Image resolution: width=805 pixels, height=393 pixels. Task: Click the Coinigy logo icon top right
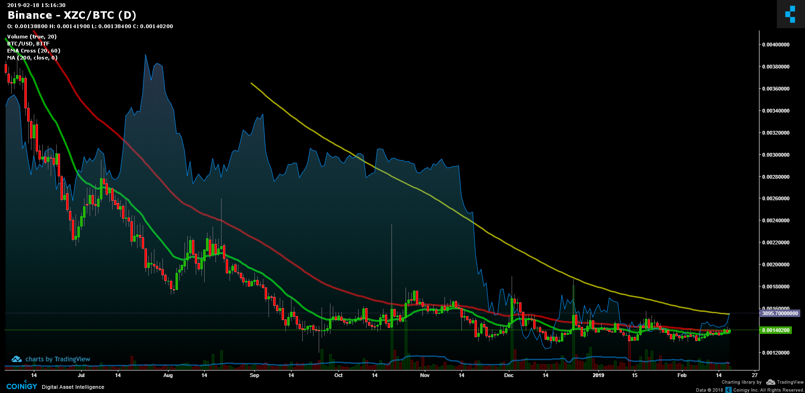point(790,14)
